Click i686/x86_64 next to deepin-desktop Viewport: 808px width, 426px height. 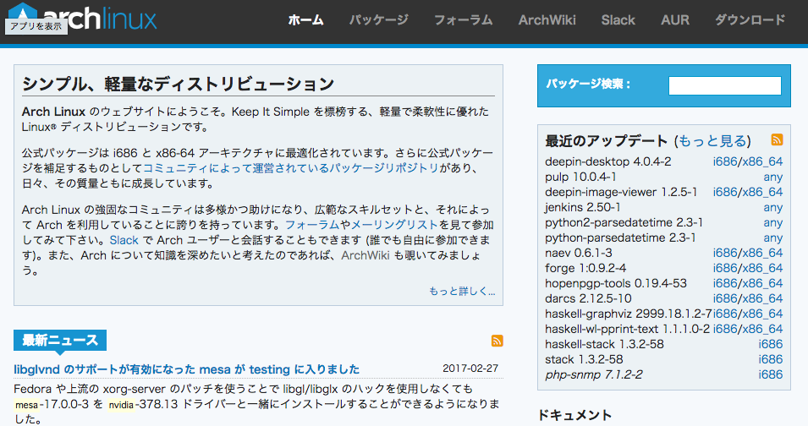coord(748,161)
